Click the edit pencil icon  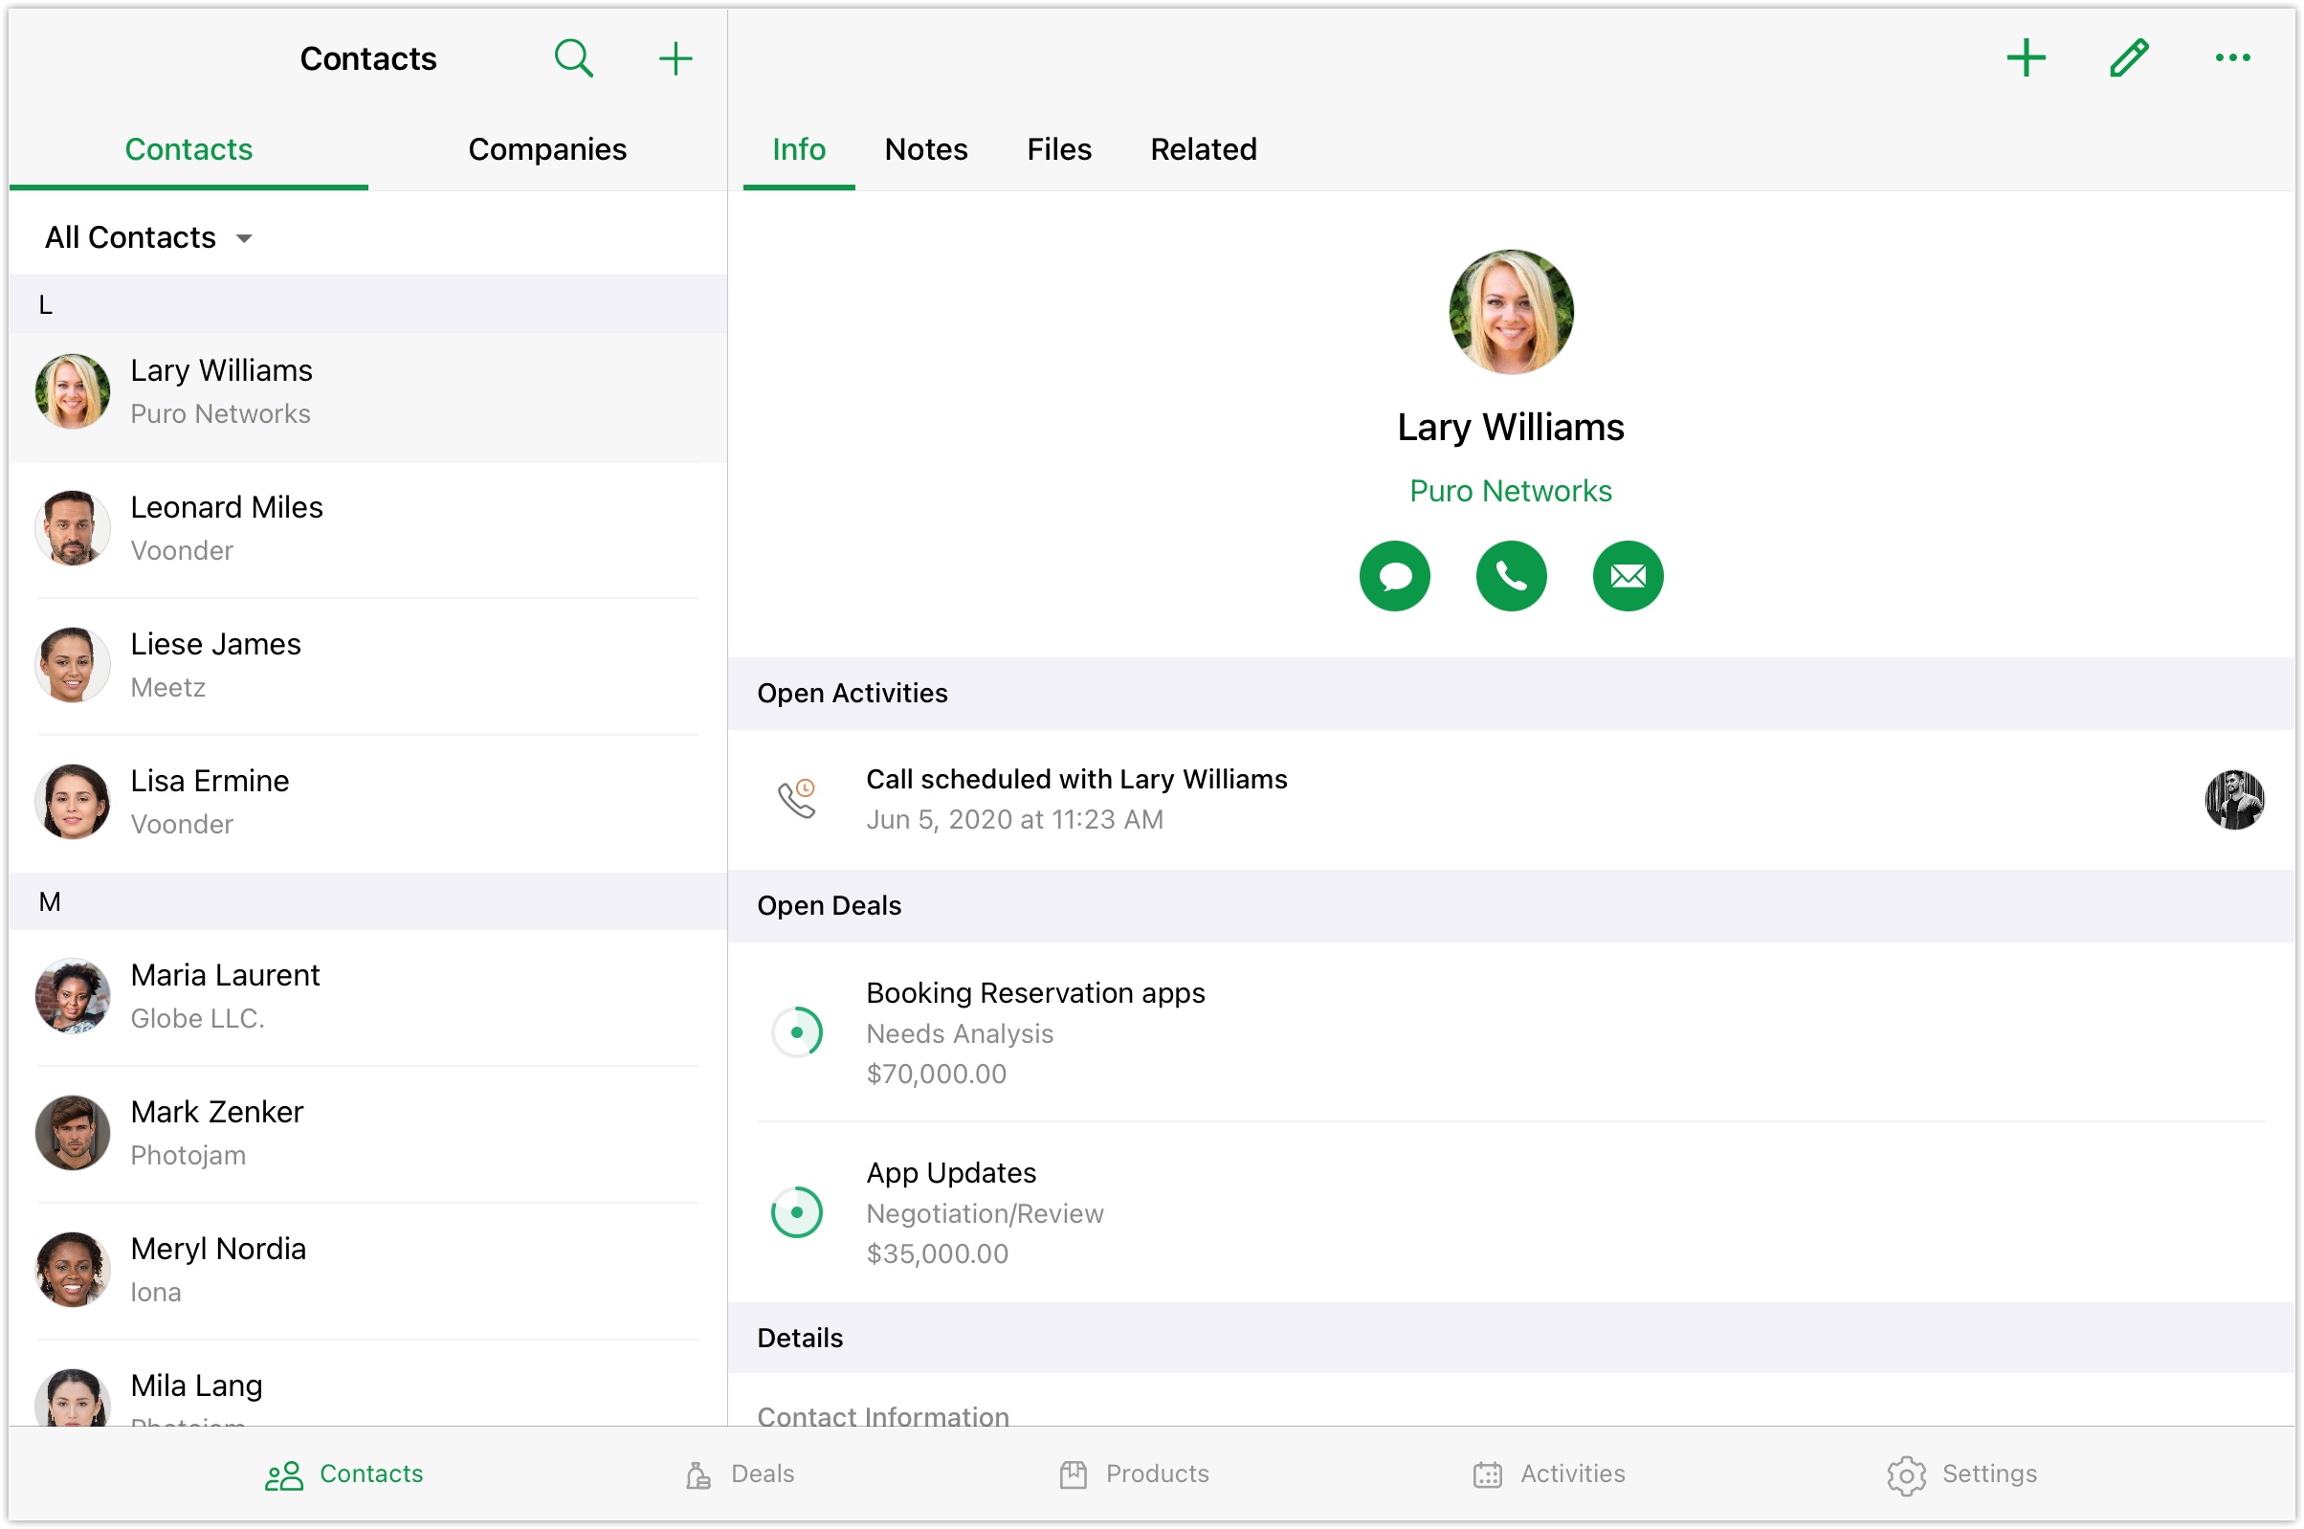tap(2129, 57)
